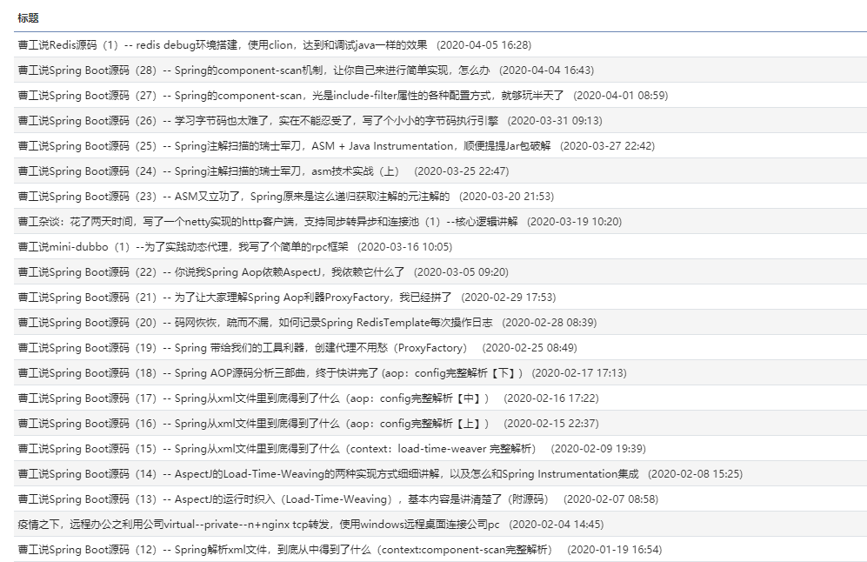The height and width of the screenshot is (562, 867).
Task: Click the date (2020-03-20 21:53)
Action: tap(506, 197)
